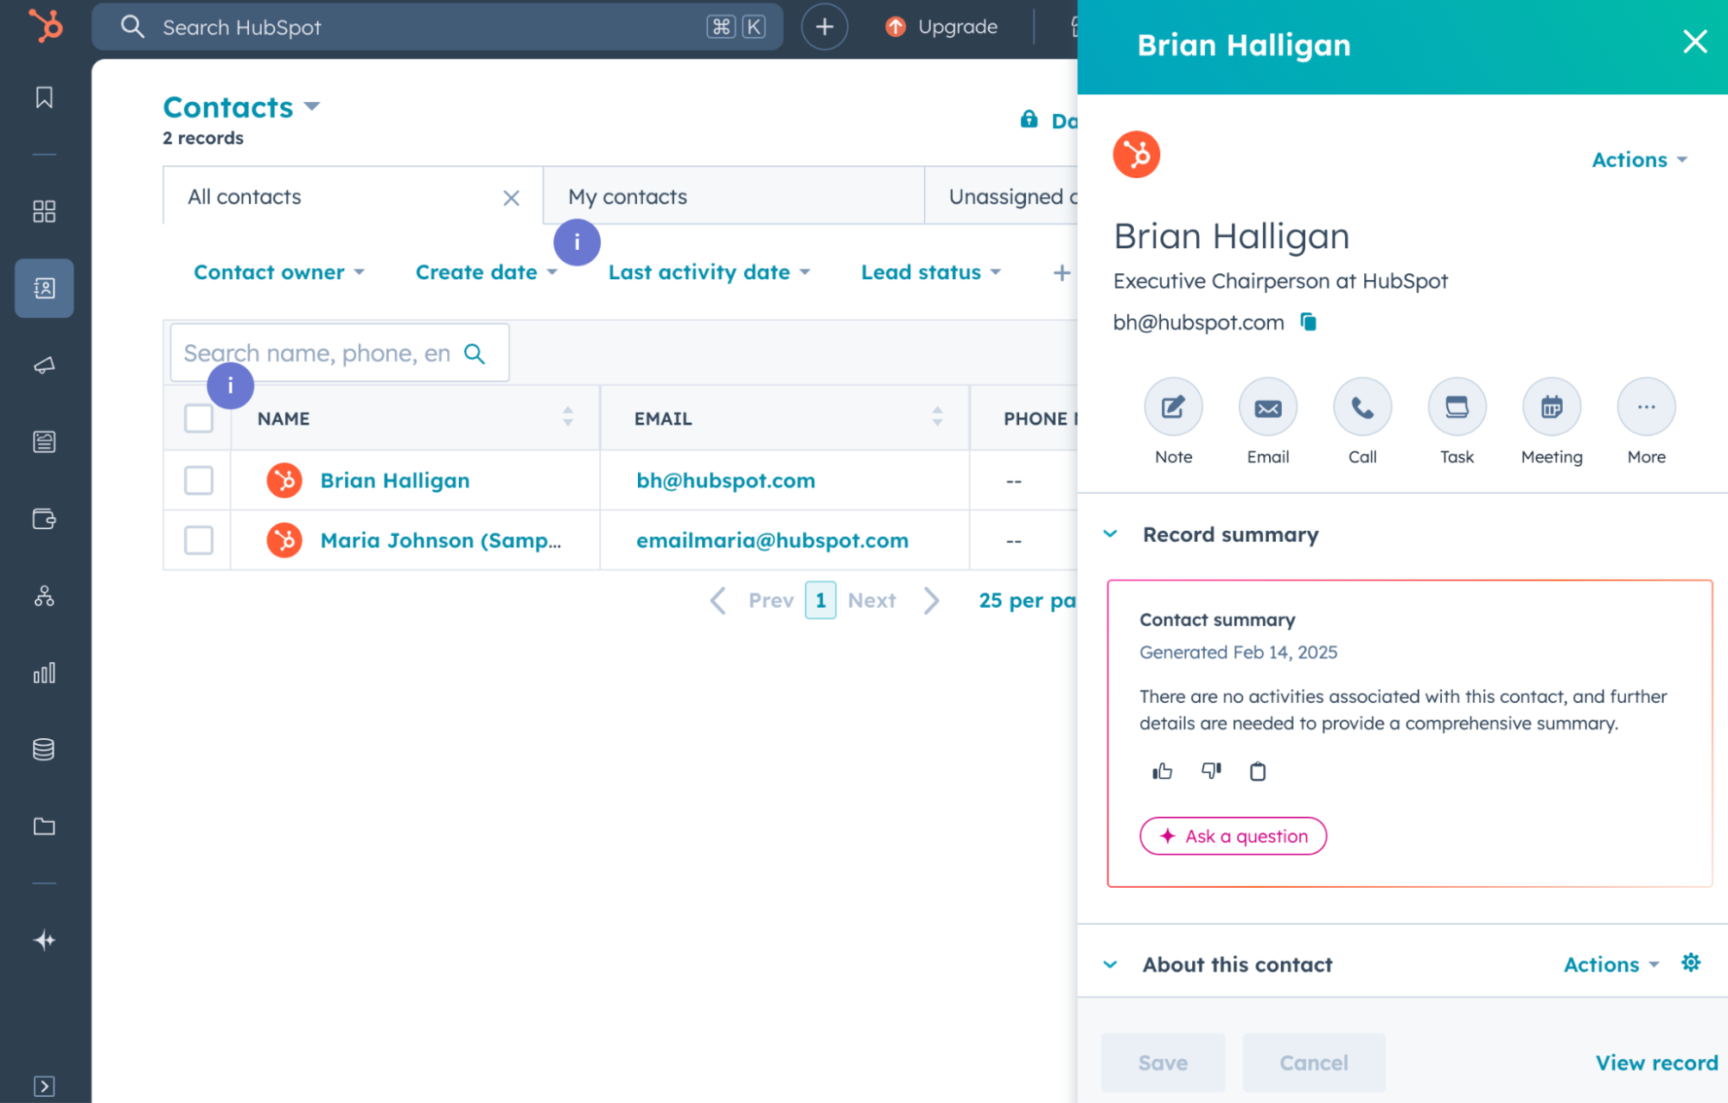Switch to the My contacts tab
Image resolution: width=1728 pixels, height=1103 pixels.
(x=733, y=196)
